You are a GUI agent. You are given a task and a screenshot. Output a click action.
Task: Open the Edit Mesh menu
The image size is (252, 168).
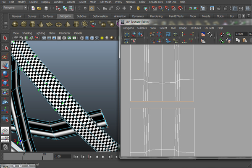pyautogui.click(x=105, y=2)
